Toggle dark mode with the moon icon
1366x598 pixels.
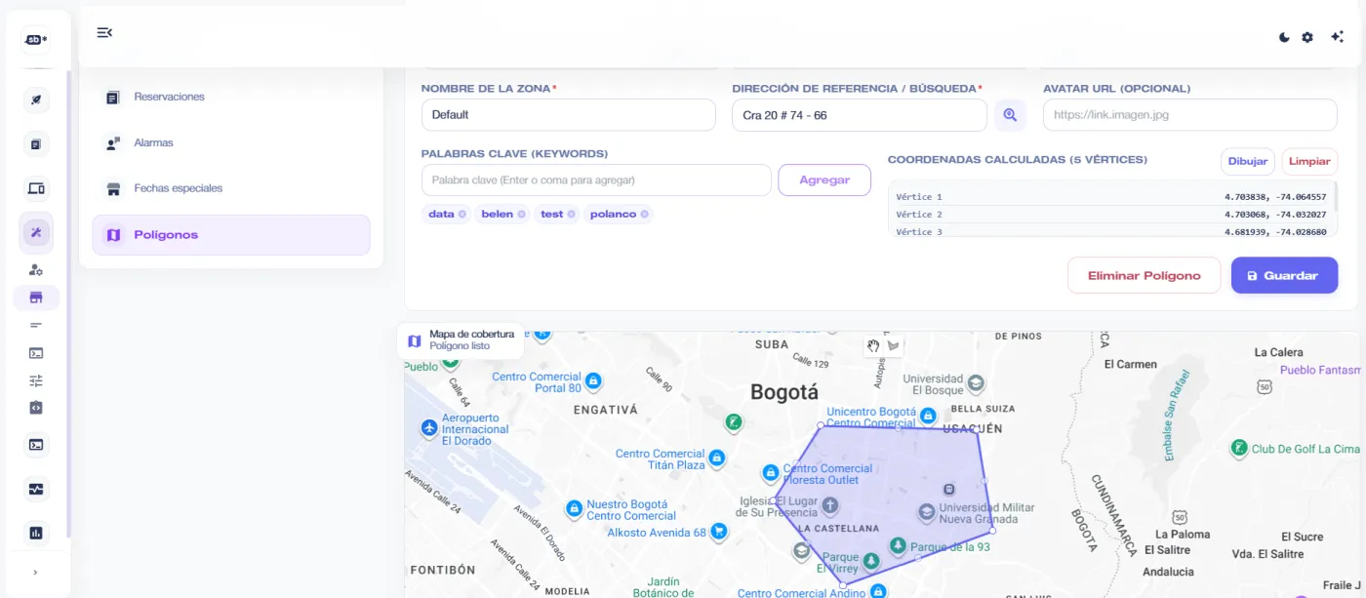coord(1284,37)
